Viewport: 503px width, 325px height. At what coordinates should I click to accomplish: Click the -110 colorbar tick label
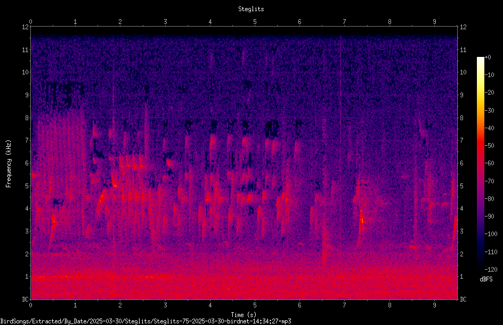tap(491, 252)
